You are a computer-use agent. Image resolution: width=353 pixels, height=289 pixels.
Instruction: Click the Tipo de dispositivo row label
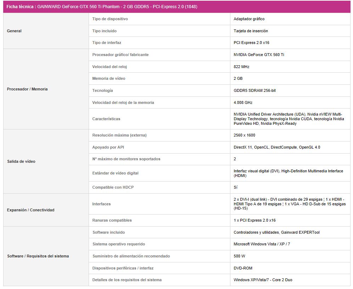pos(110,19)
